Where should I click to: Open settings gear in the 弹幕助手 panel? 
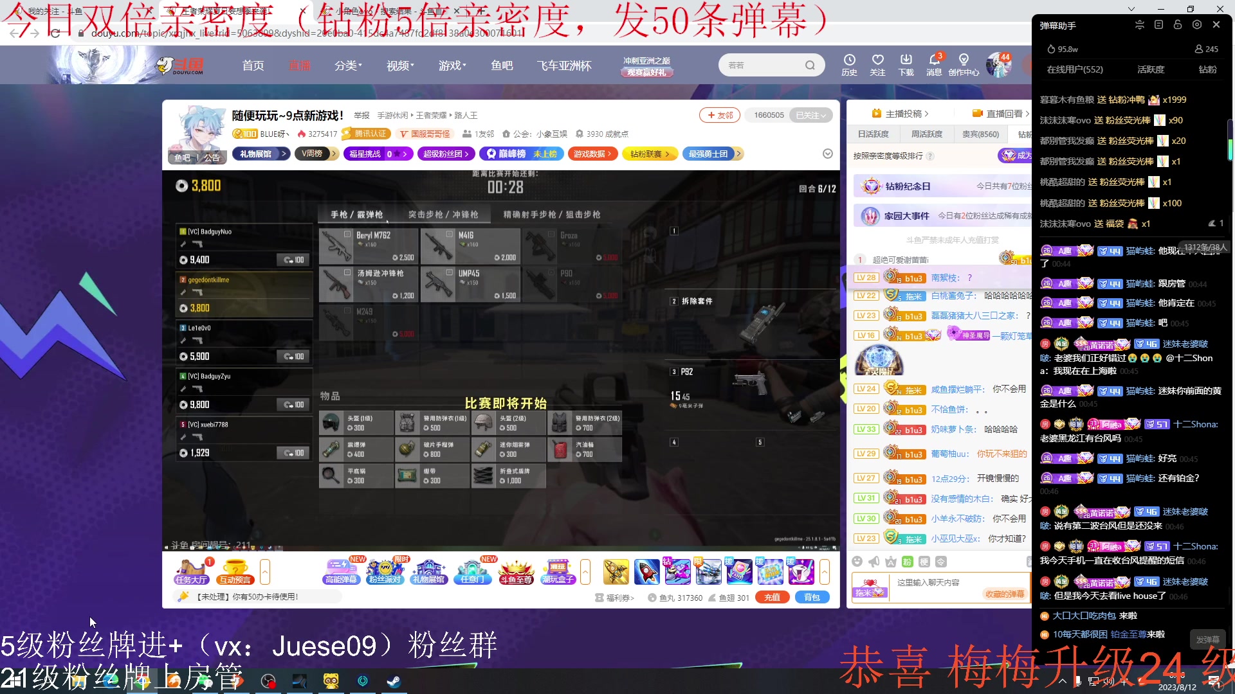click(1197, 24)
